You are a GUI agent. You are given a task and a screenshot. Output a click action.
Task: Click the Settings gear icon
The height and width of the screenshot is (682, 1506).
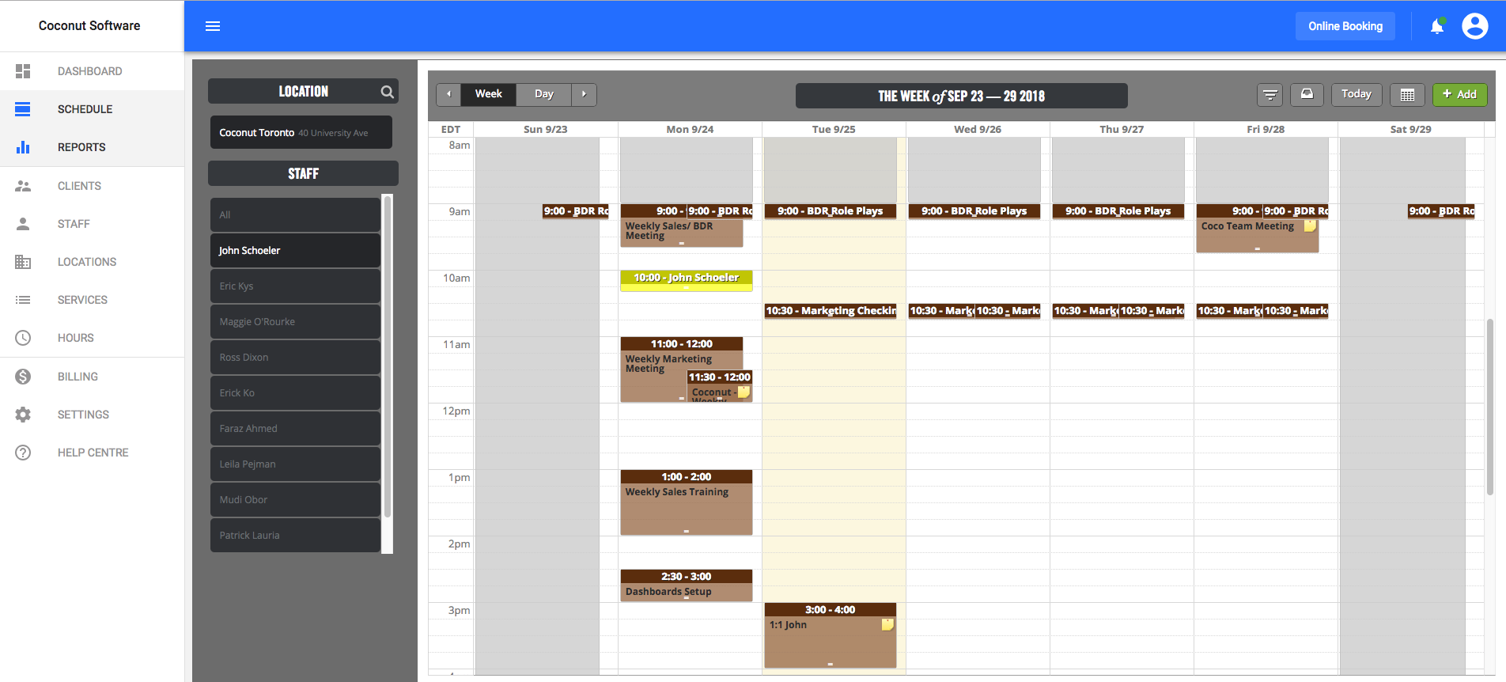coord(23,415)
